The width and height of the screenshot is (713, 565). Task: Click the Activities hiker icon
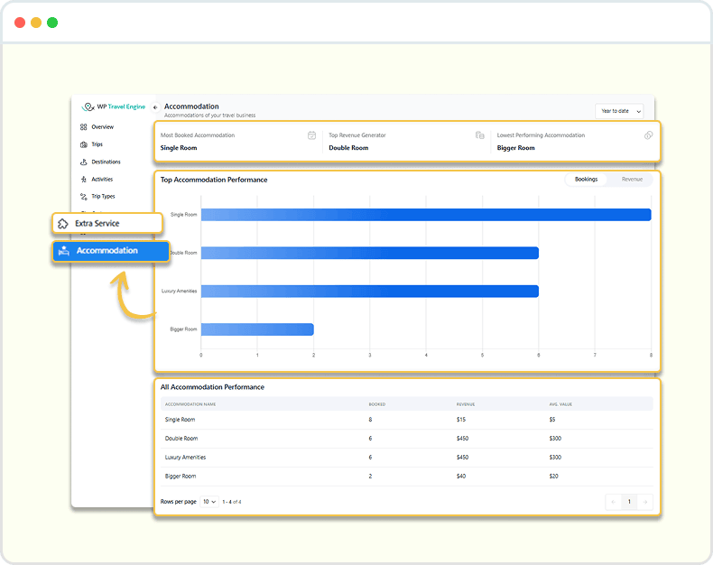click(x=84, y=180)
